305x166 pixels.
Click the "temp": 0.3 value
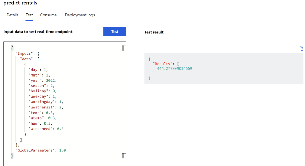click(49, 113)
